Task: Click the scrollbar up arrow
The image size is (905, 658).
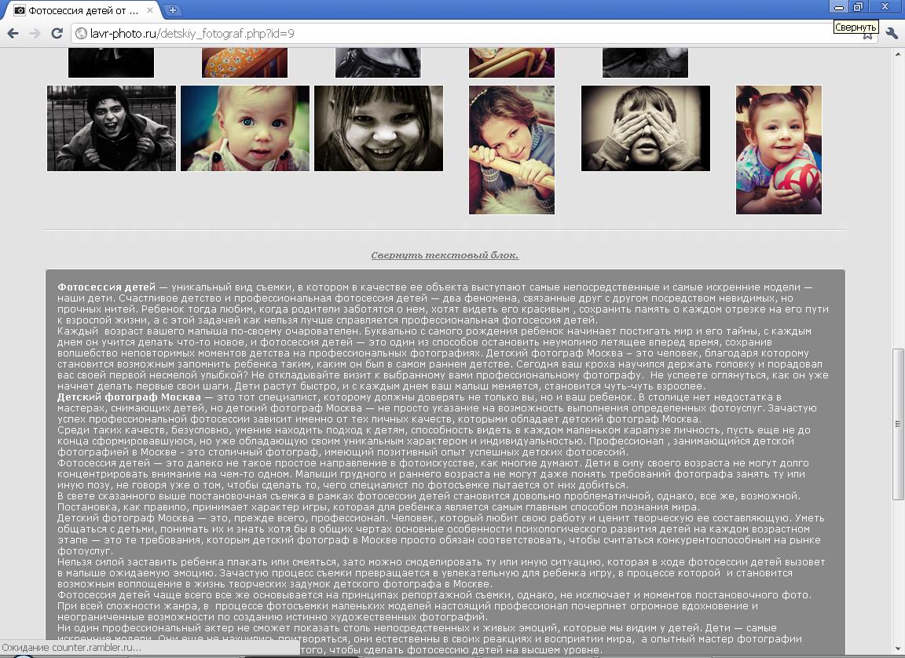Action: coord(898,53)
